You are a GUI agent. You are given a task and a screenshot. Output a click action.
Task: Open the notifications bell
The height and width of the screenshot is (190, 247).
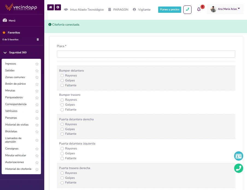click(x=199, y=9)
